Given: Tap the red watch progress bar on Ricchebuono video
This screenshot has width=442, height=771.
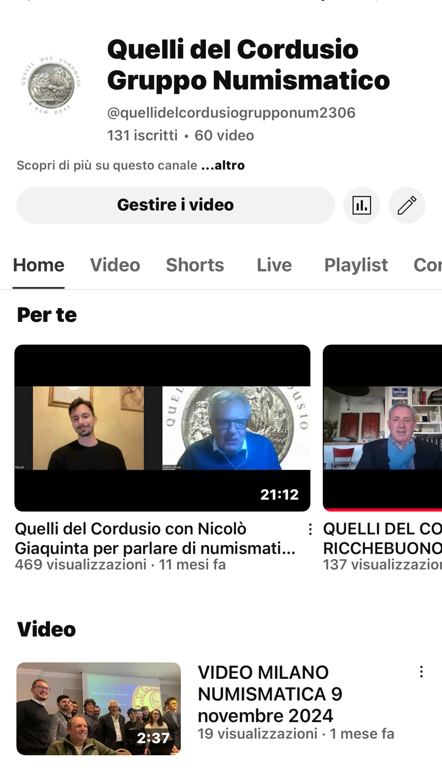Looking at the screenshot, I should coord(382,510).
